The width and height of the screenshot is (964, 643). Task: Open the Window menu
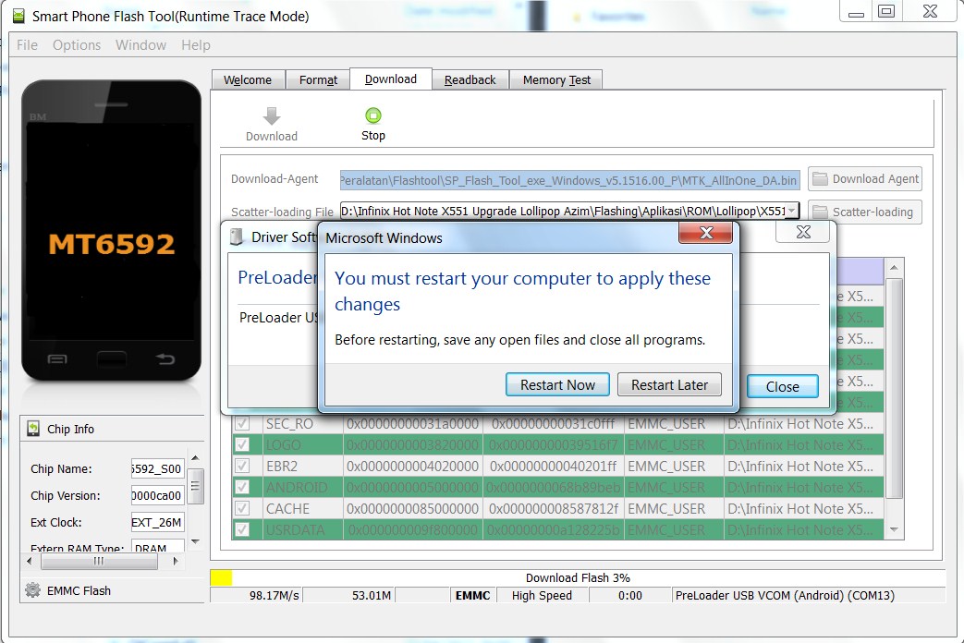(x=140, y=45)
